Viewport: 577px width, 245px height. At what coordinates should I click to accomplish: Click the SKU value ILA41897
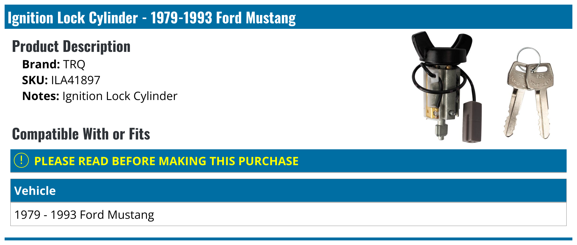point(76,80)
